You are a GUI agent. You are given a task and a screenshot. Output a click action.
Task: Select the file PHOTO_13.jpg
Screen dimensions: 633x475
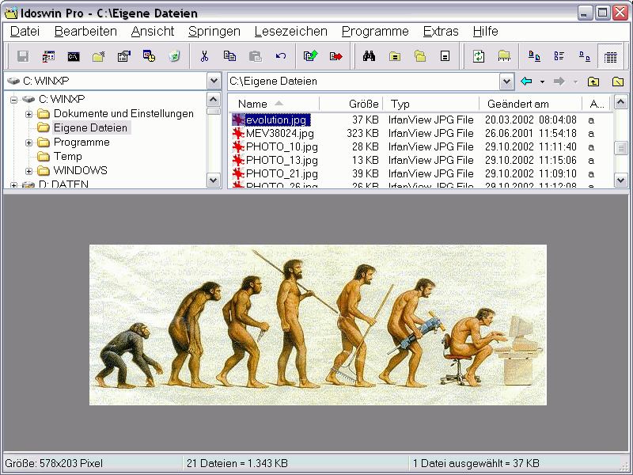[282, 160]
